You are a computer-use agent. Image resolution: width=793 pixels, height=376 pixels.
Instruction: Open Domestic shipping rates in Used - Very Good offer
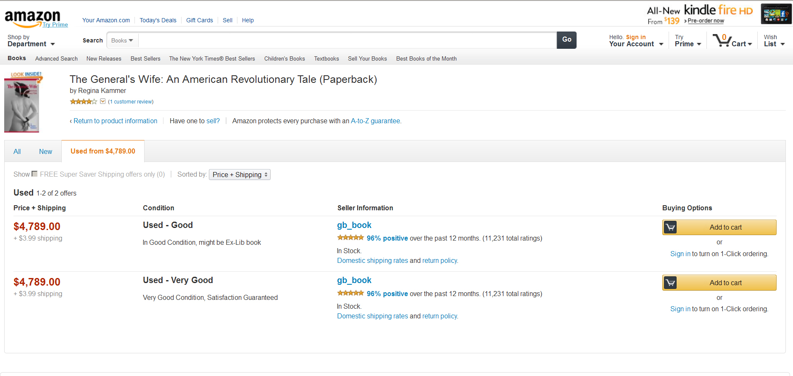372,316
